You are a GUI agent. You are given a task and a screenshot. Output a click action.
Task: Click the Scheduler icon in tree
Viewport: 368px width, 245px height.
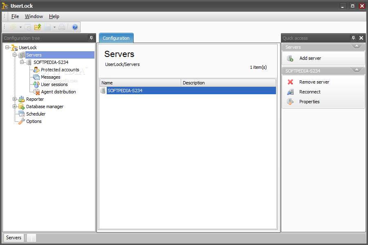(x=22, y=114)
